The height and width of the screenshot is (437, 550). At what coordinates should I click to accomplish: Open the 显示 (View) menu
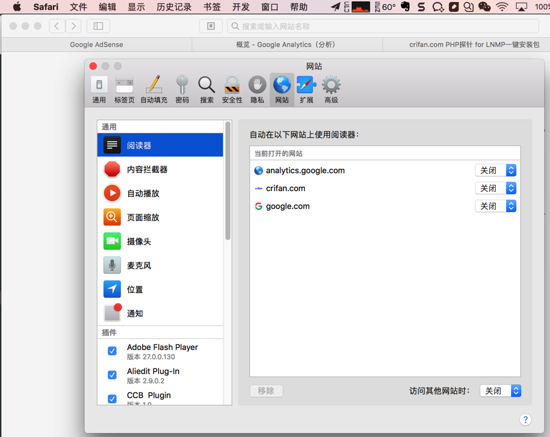coord(137,7)
